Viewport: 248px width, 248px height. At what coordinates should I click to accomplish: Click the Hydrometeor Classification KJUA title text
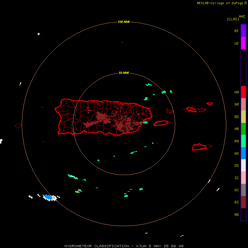click(x=124, y=246)
